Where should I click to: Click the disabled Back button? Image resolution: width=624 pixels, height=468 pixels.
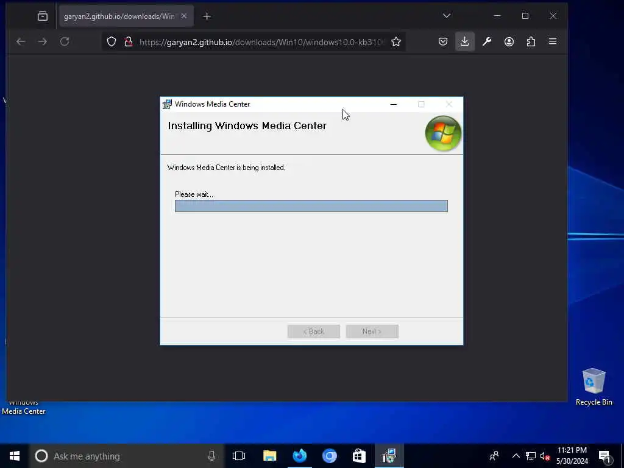click(x=314, y=331)
